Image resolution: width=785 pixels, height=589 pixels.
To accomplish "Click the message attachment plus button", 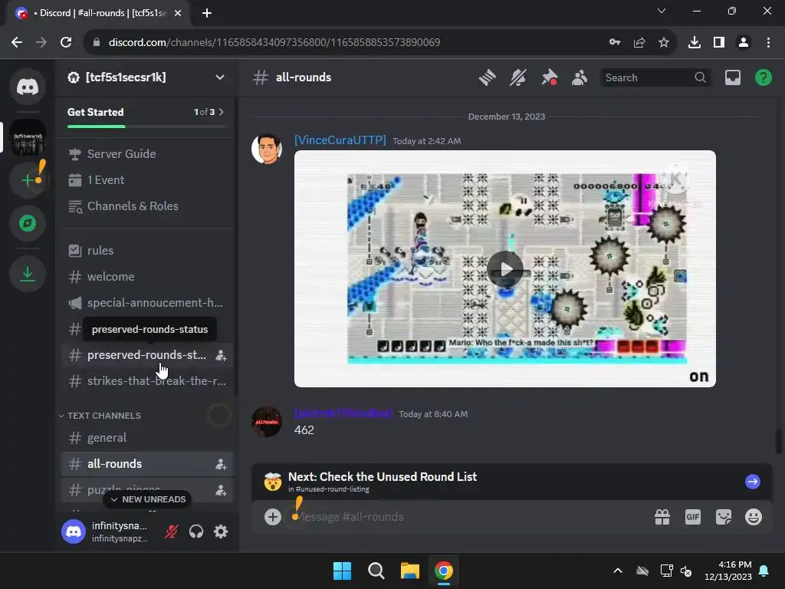I will [x=272, y=517].
